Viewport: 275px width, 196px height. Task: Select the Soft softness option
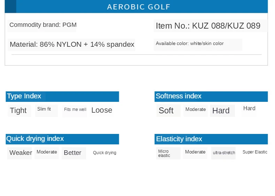coord(166,111)
